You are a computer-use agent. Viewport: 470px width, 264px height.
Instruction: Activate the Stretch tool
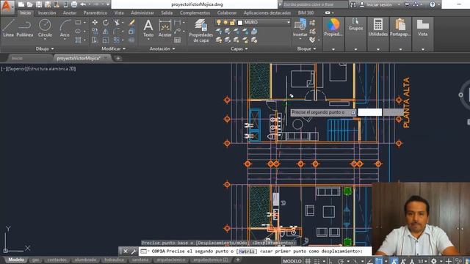coord(95,40)
